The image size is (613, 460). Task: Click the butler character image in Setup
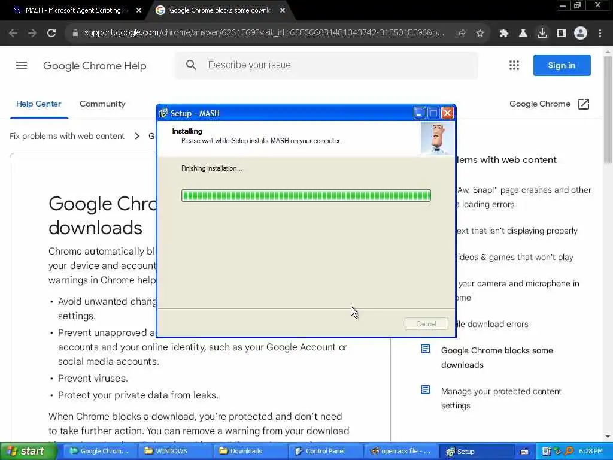[x=437, y=138]
